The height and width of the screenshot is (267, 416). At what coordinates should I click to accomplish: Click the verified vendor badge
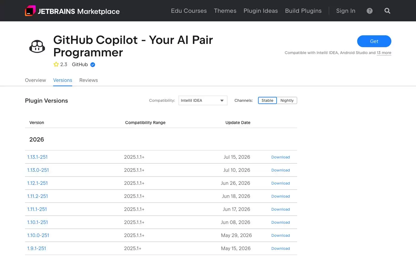93,65
